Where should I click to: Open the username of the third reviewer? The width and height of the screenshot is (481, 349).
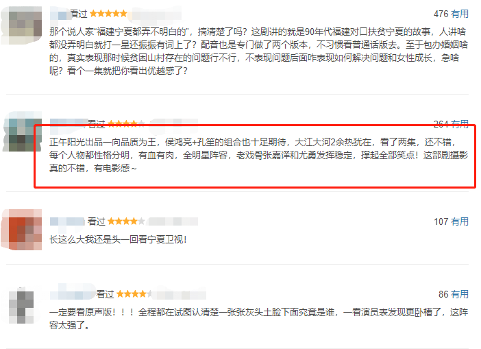click(68, 221)
